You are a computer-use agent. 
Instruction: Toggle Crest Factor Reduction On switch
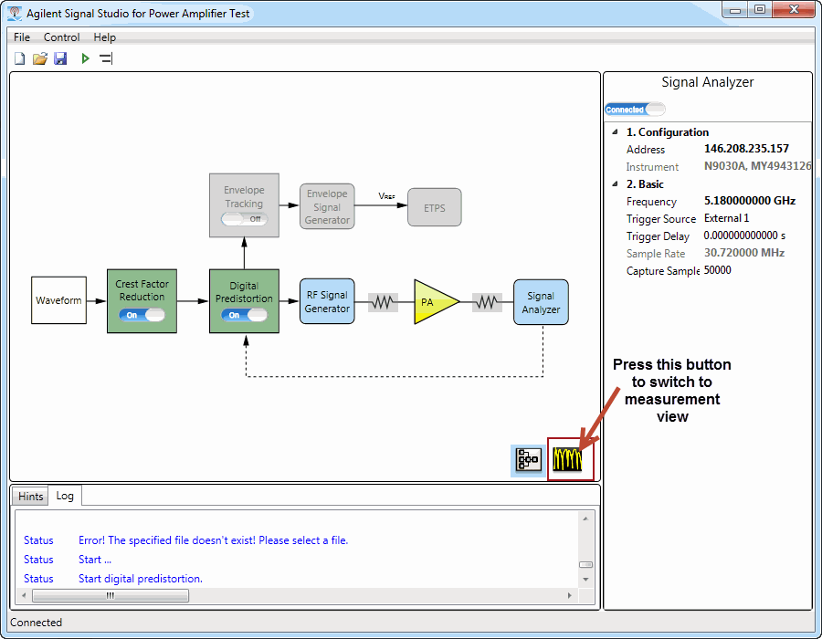click(142, 315)
